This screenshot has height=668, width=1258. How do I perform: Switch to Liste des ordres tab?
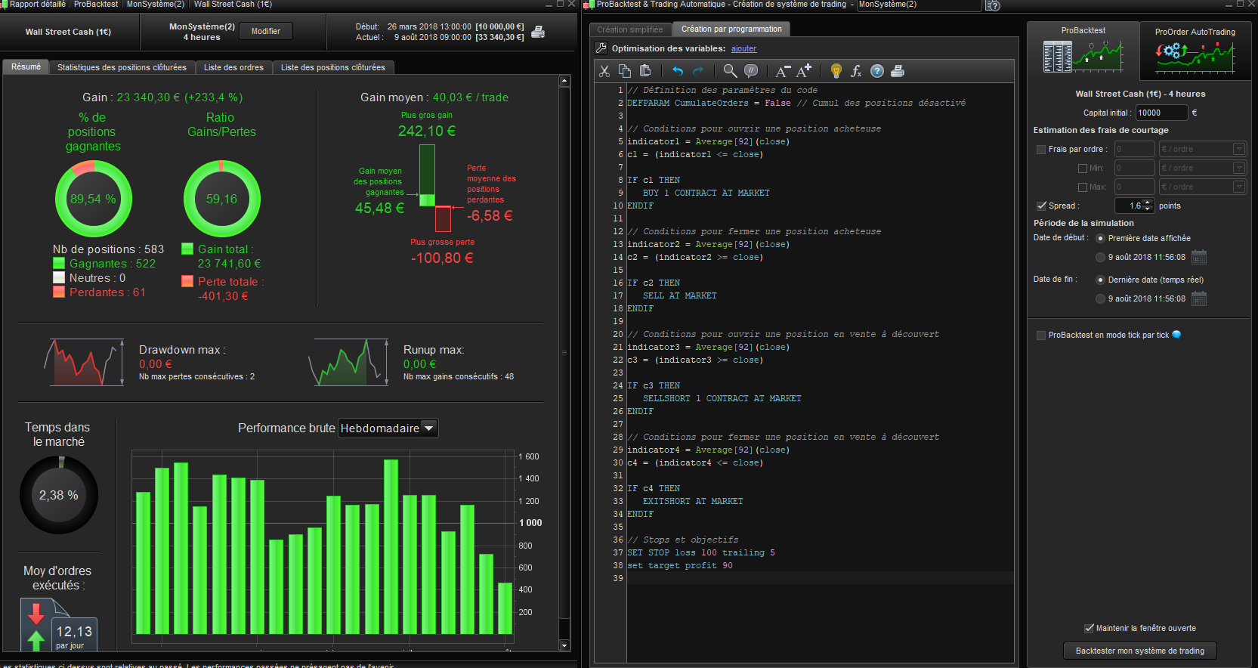(x=233, y=67)
